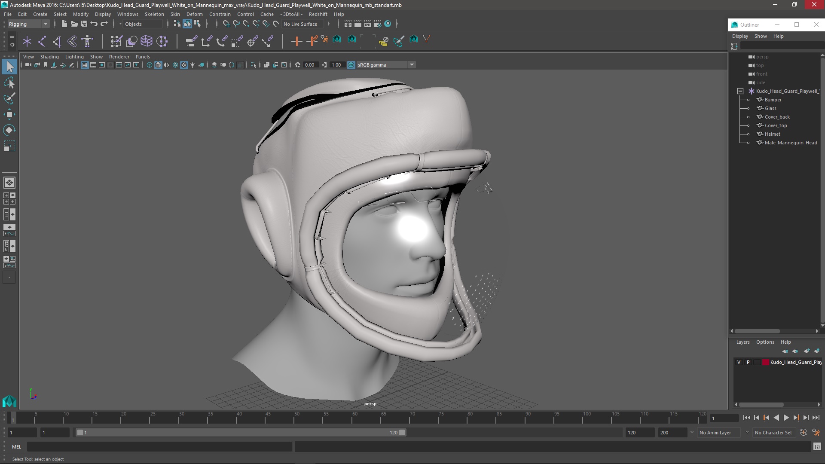Image resolution: width=825 pixels, height=464 pixels.
Task: Activate the Lasso select tool
Action: click(9, 82)
